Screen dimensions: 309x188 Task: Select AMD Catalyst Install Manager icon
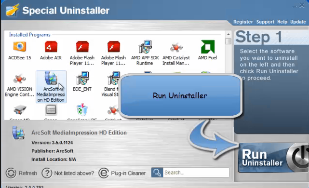[176, 47]
